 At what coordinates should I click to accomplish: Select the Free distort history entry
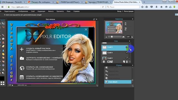pyautogui.click(x=118, y=82)
